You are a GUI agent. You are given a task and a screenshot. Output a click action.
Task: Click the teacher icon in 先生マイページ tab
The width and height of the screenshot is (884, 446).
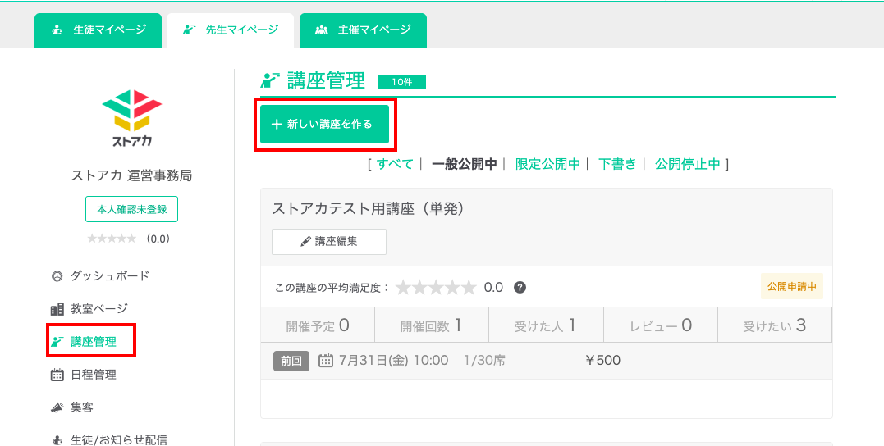pyautogui.click(x=190, y=30)
